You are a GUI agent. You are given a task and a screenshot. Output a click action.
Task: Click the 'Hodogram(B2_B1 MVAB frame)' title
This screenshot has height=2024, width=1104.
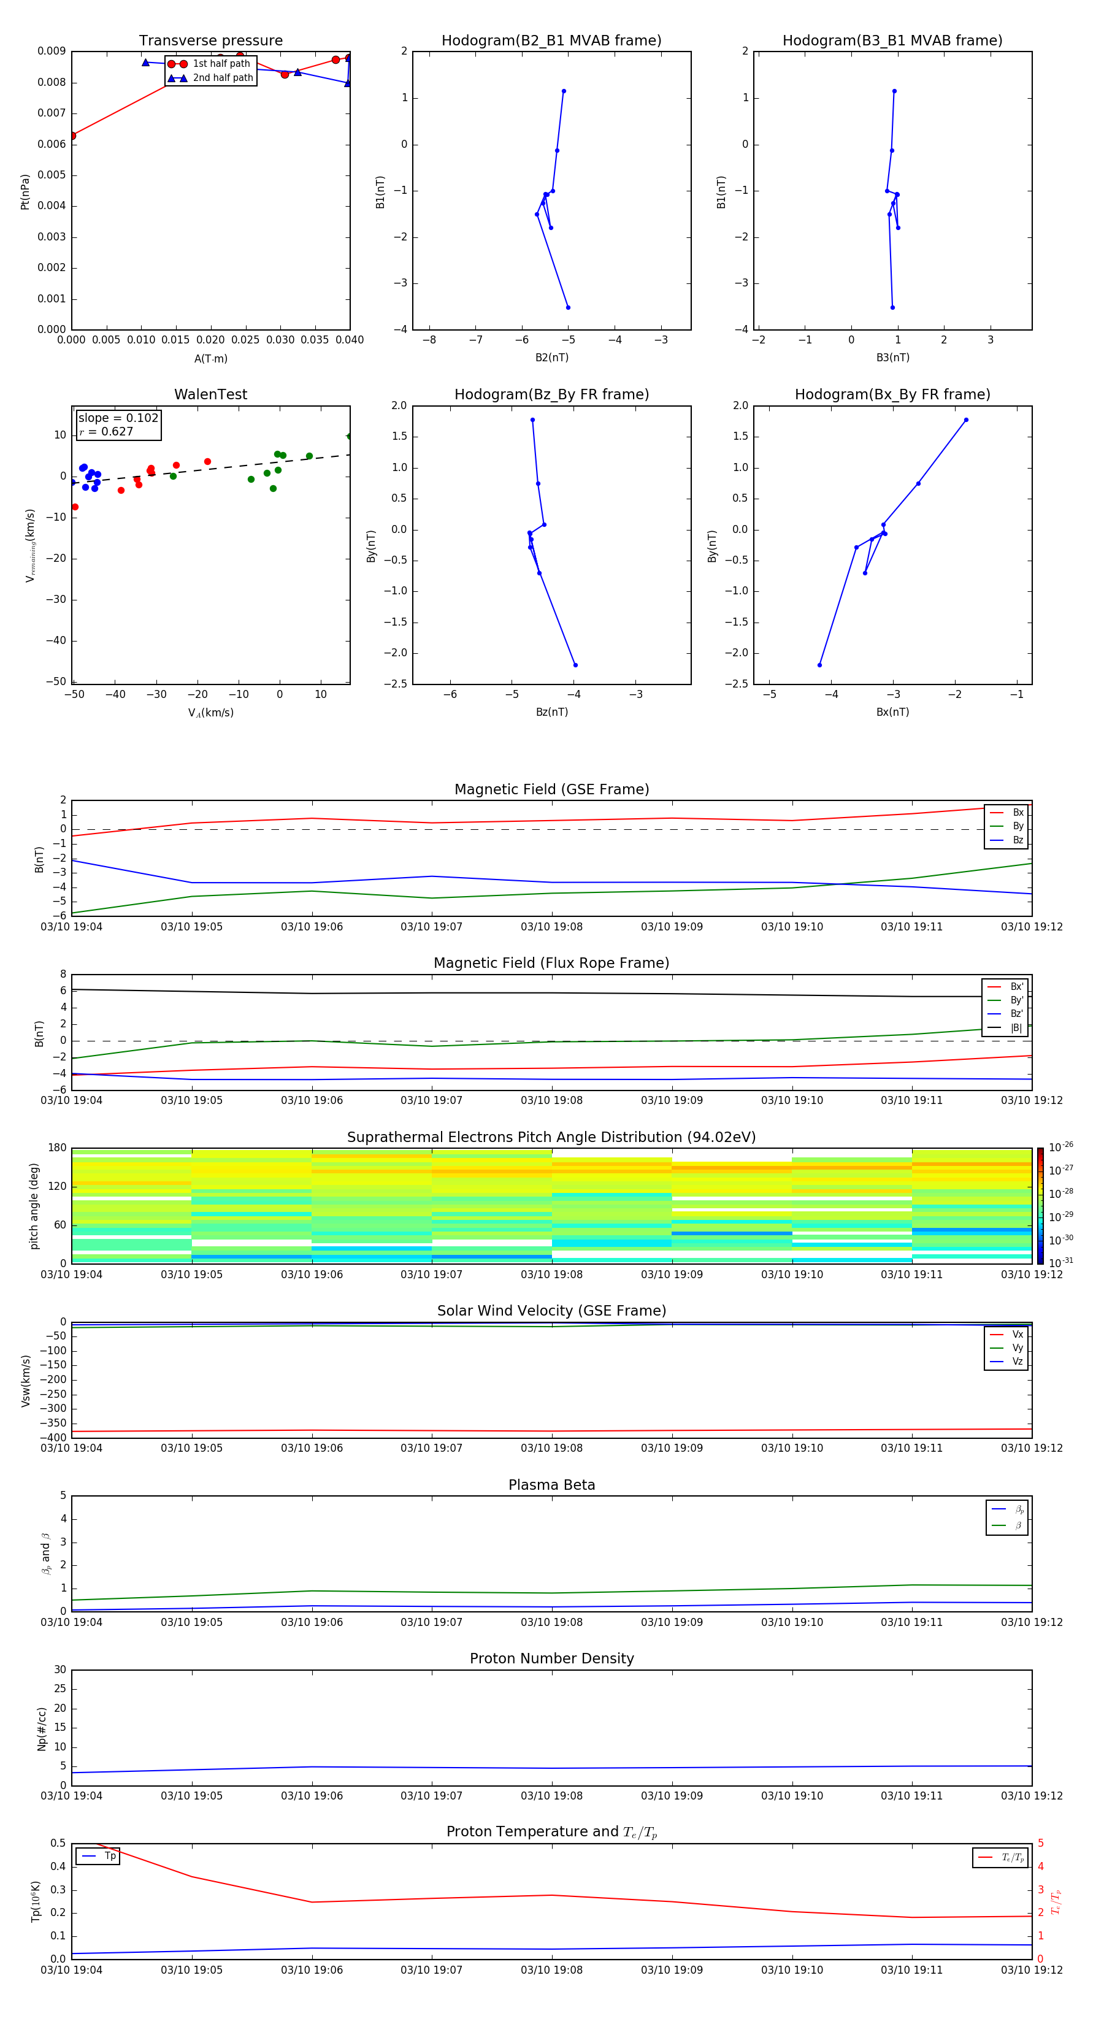[x=551, y=41]
